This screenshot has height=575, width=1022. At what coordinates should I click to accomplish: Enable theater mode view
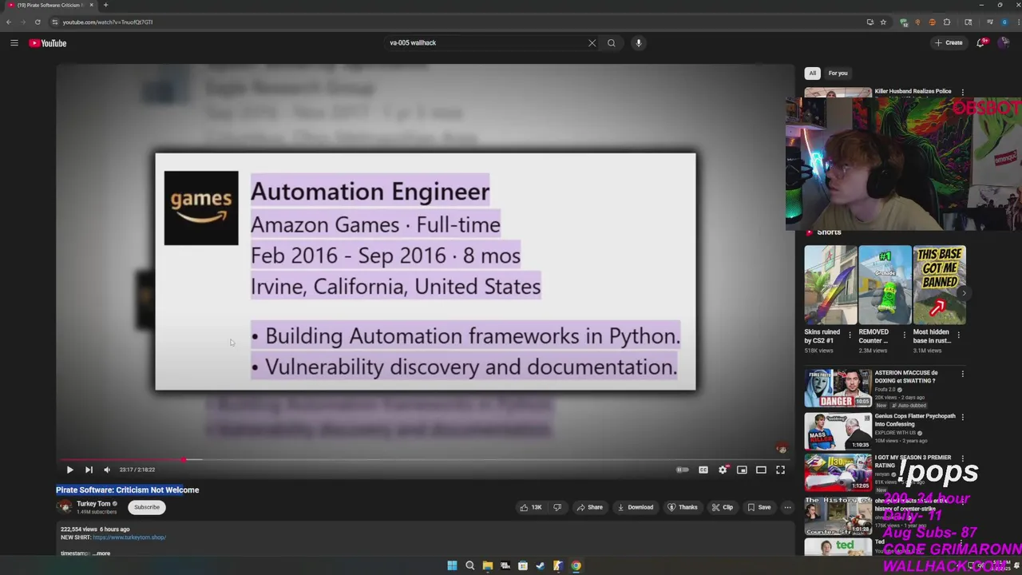point(761,470)
